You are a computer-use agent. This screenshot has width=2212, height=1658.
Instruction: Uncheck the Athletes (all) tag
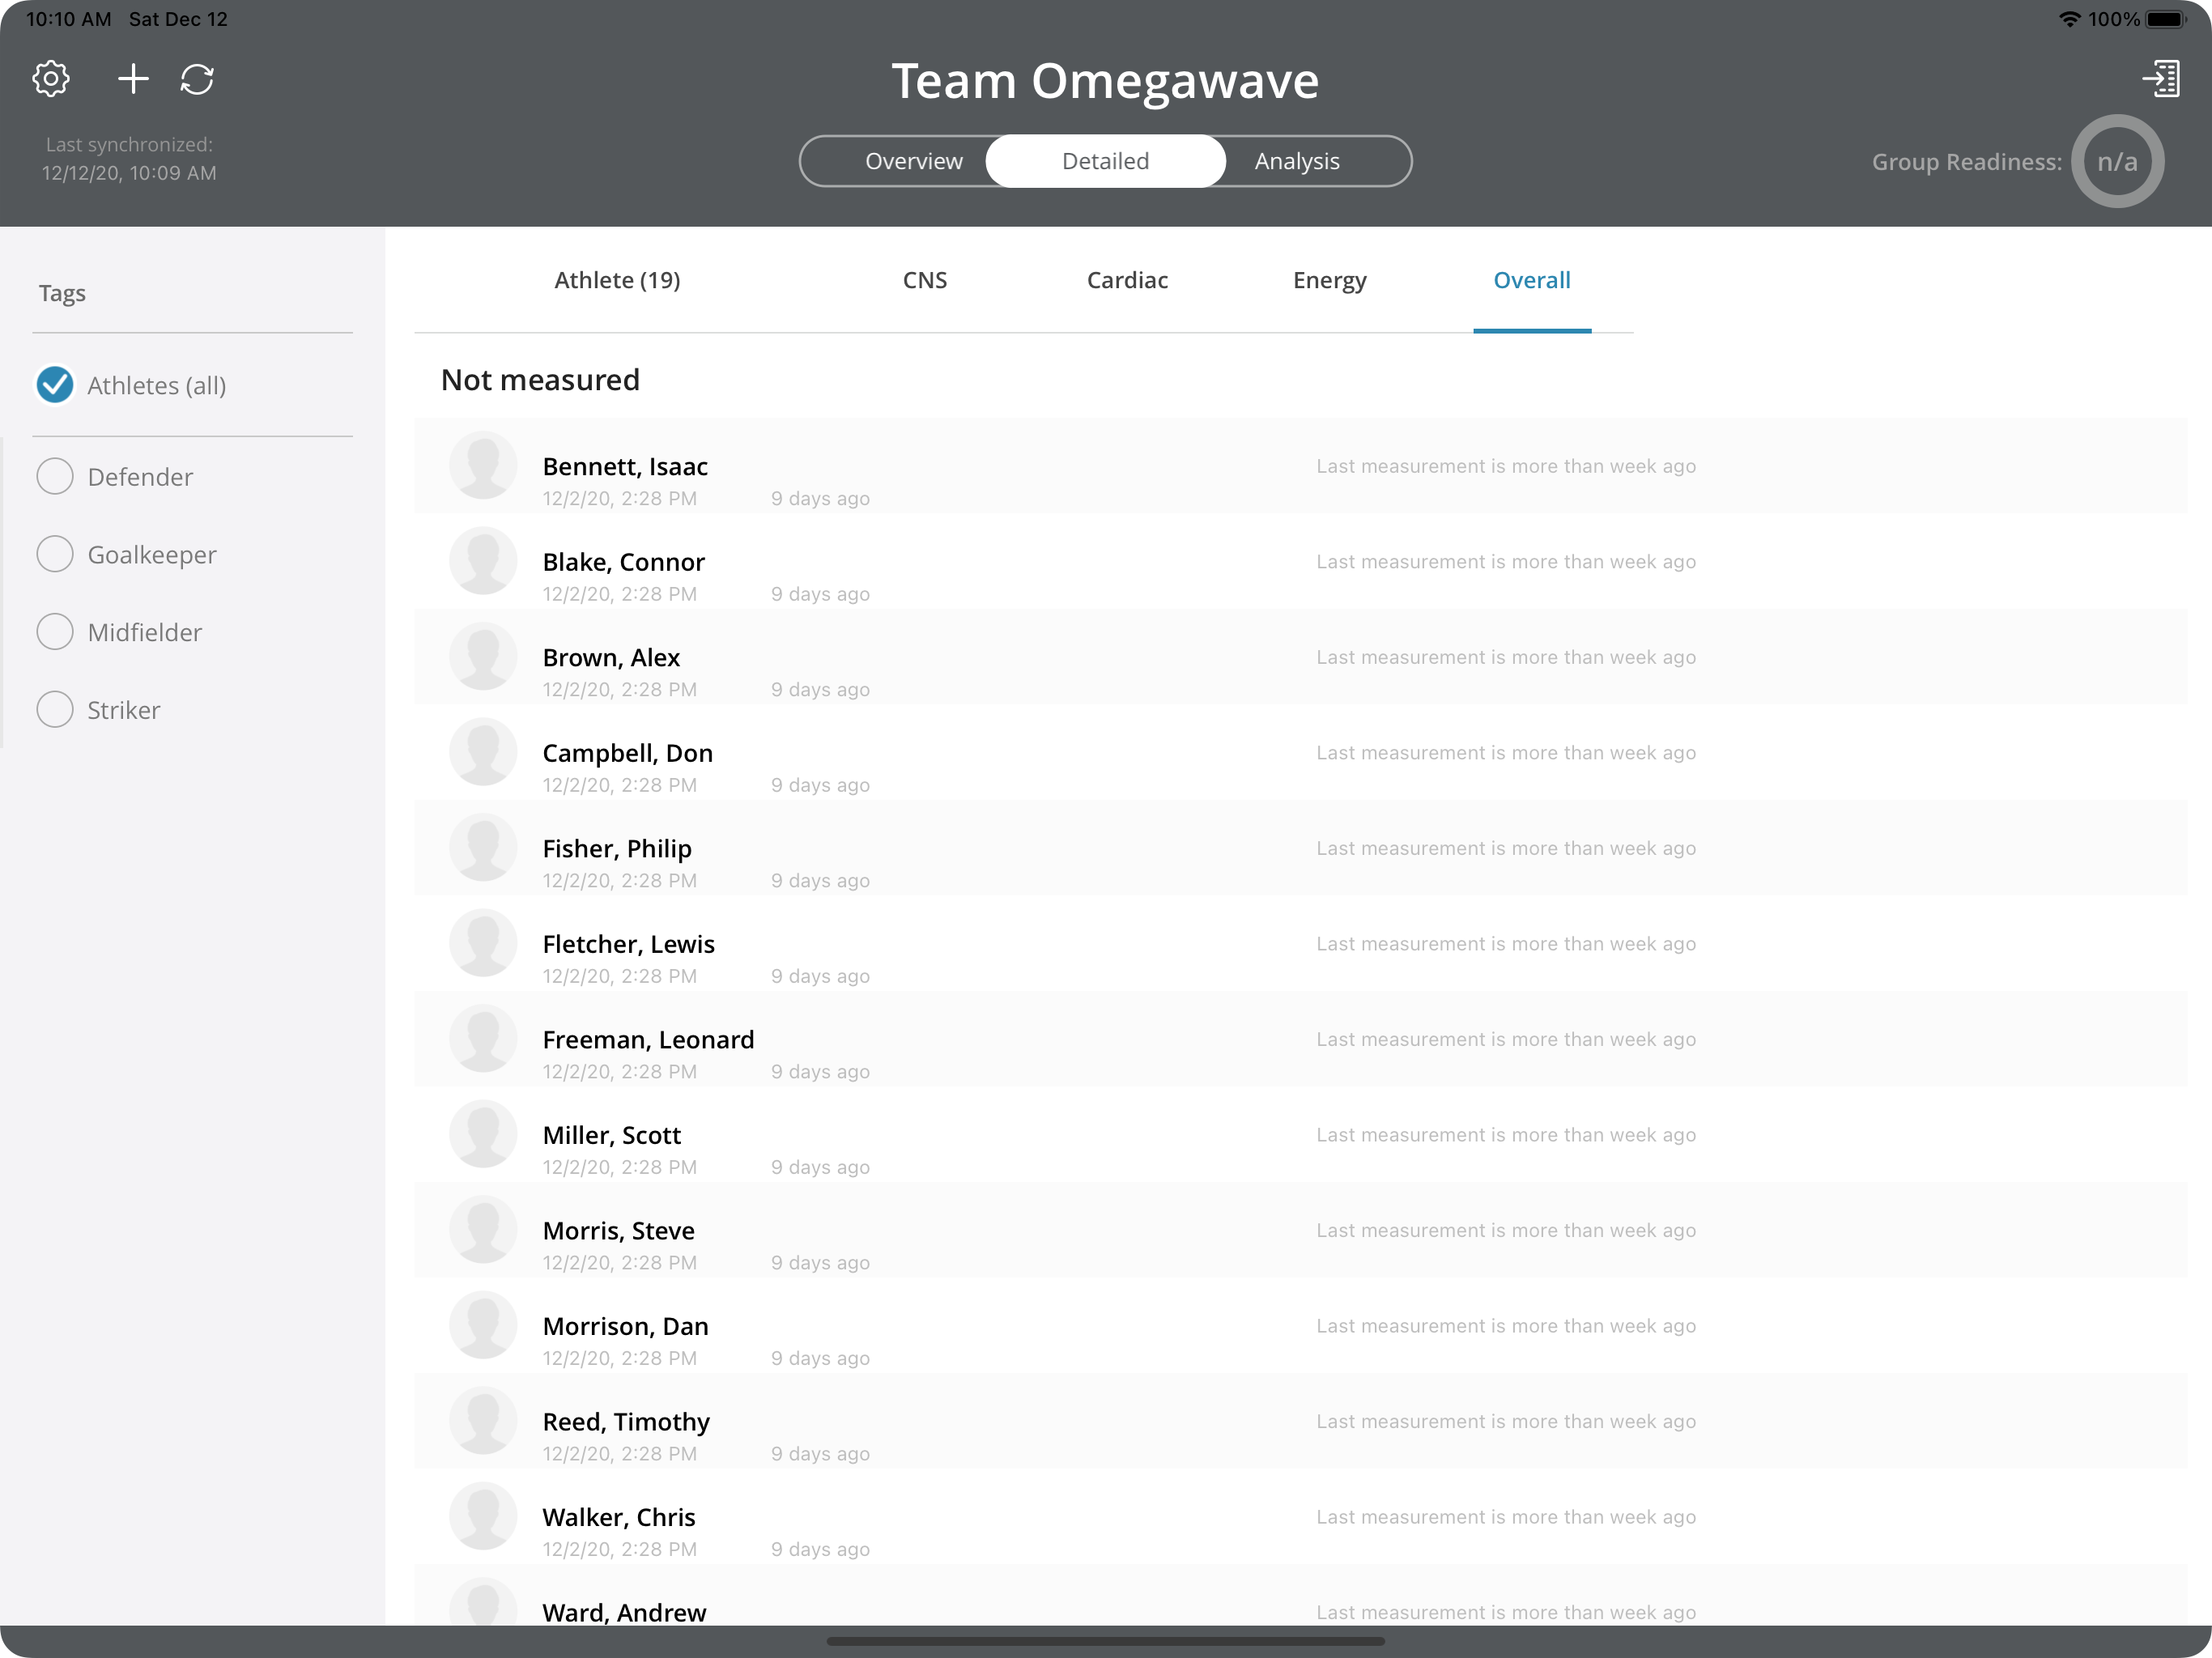(55, 385)
